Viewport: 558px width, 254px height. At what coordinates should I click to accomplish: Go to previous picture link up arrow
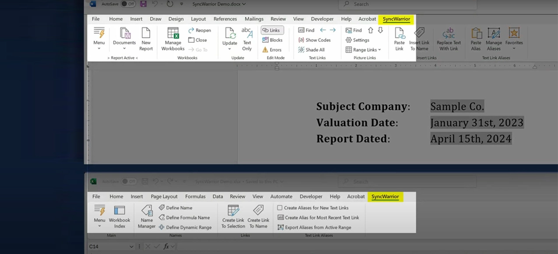tap(371, 30)
